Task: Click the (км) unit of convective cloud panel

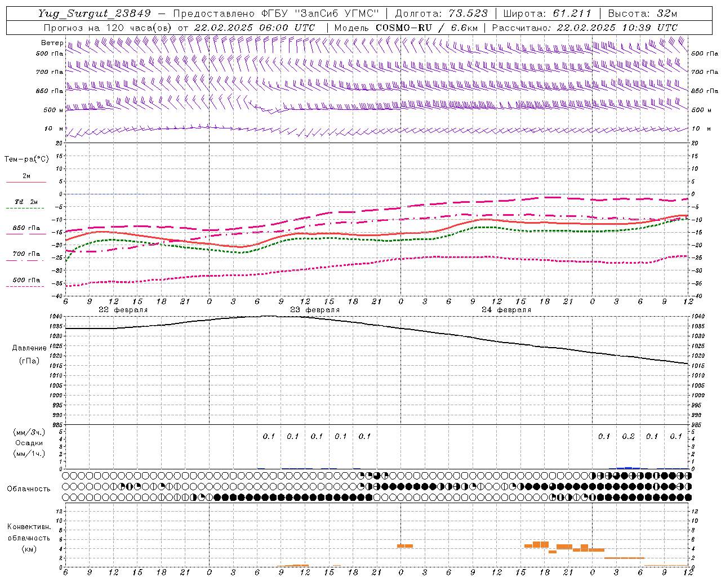Action: point(29,549)
